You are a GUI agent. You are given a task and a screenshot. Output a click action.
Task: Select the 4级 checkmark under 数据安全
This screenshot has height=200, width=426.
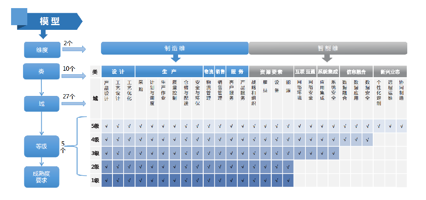point(367,139)
